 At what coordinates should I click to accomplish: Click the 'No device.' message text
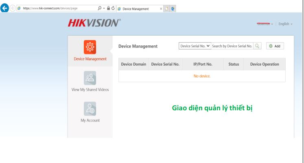(202, 76)
